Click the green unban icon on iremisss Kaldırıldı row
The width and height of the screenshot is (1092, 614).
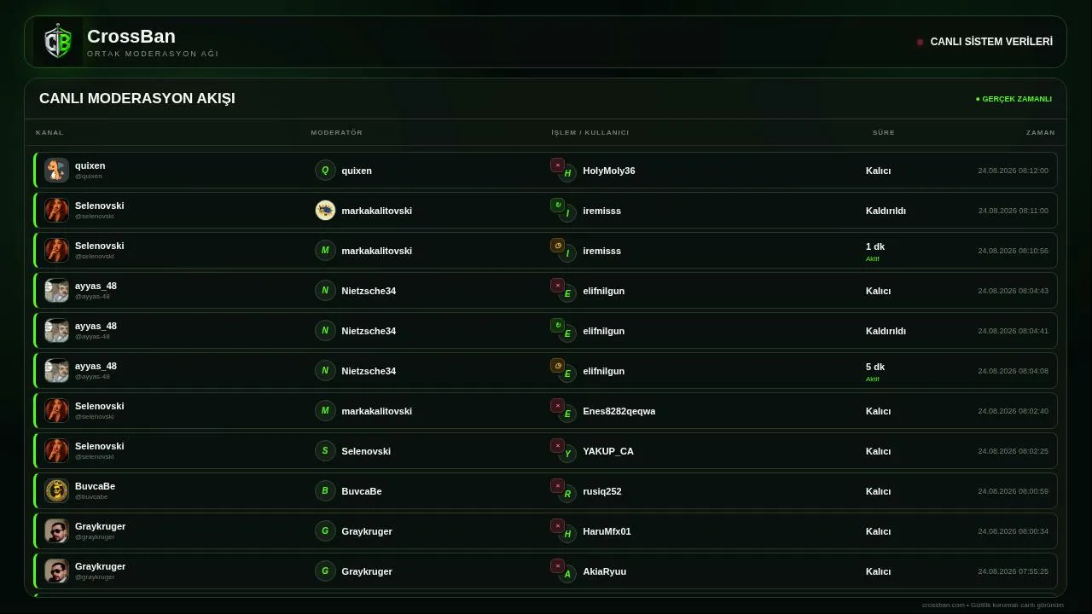pyautogui.click(x=557, y=206)
